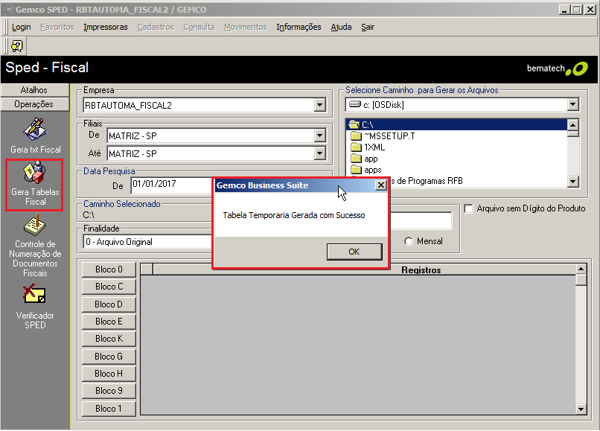Click the Sair menu item
The image size is (600, 431).
click(367, 27)
